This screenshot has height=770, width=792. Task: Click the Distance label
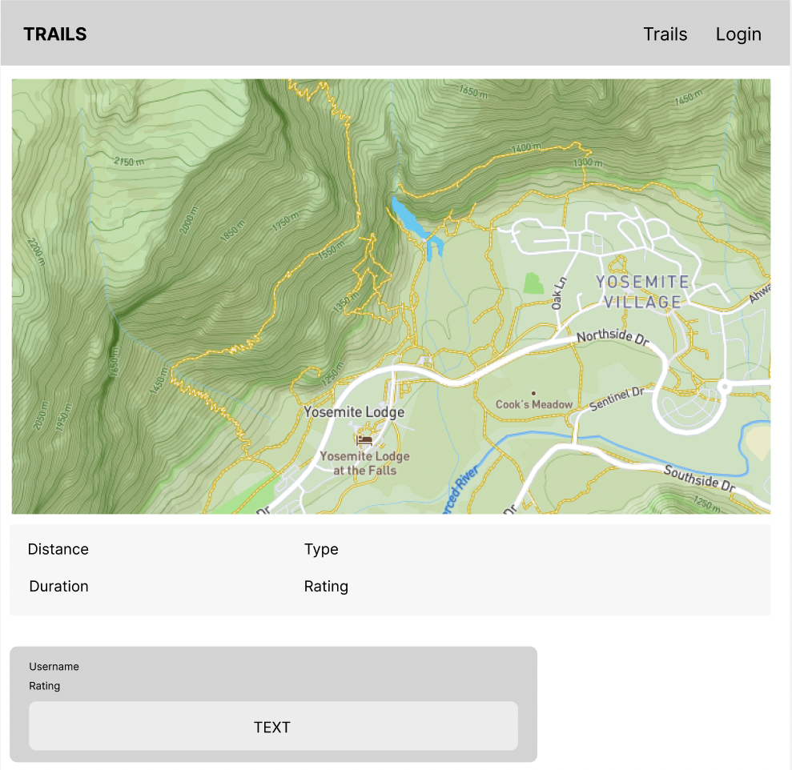click(58, 549)
